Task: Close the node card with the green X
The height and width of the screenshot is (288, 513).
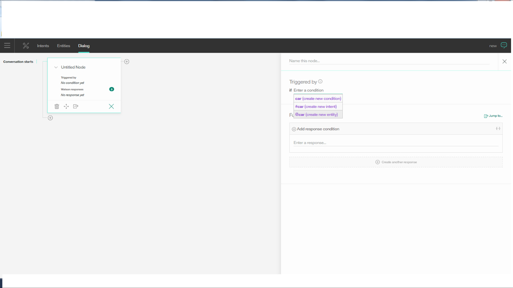Action: pos(111,107)
